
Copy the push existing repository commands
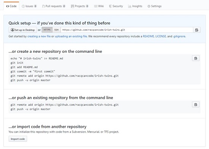196,104
